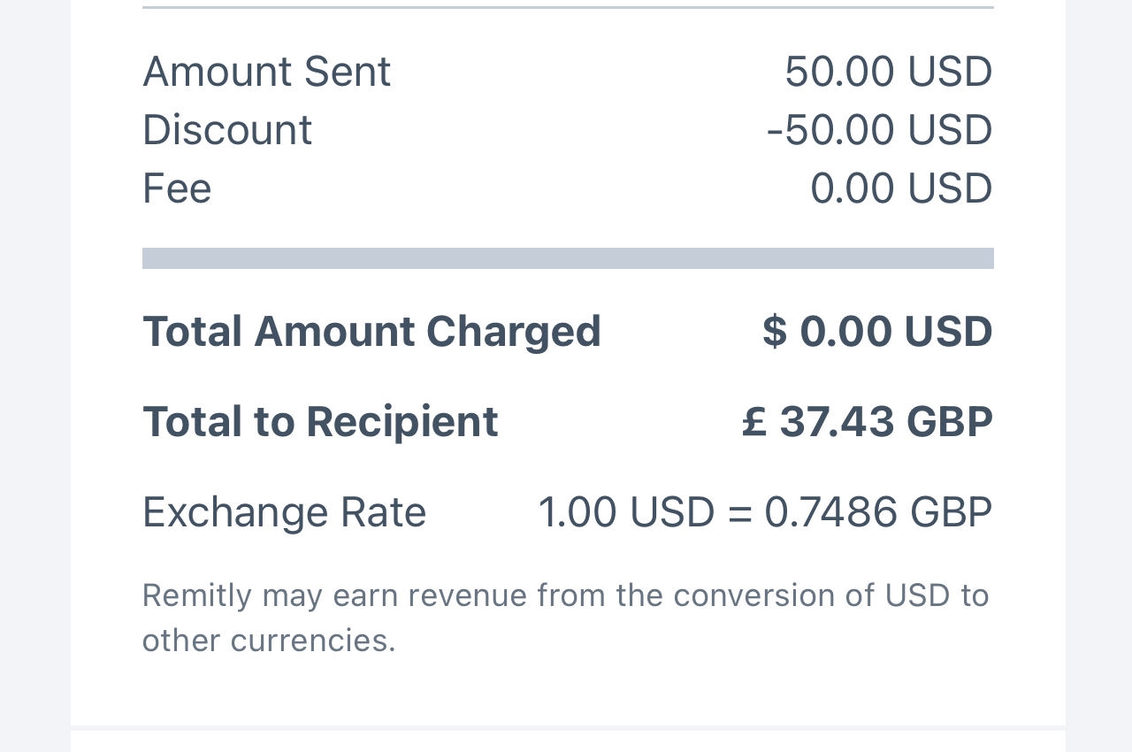This screenshot has height=752, width=1132.
Task: Click 1.00 USD in the exchange rate
Action: tap(626, 512)
